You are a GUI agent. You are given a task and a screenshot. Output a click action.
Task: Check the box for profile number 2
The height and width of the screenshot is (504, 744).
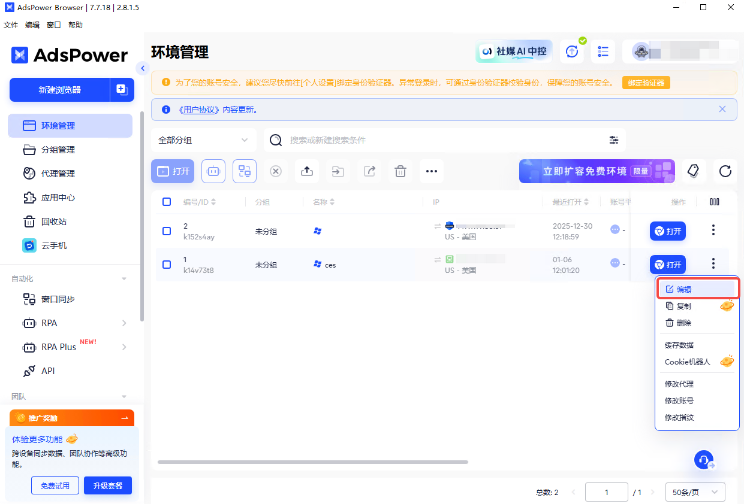[167, 231]
